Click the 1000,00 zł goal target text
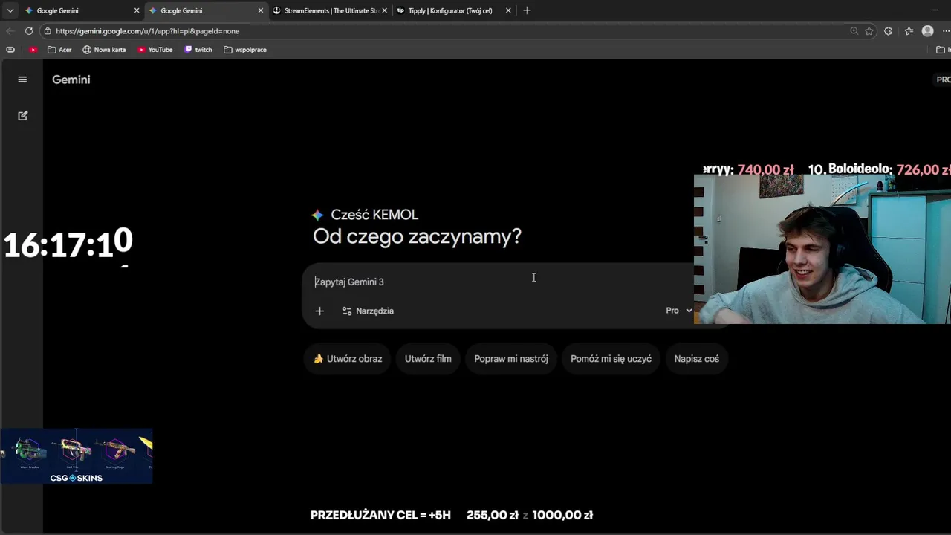 point(562,515)
